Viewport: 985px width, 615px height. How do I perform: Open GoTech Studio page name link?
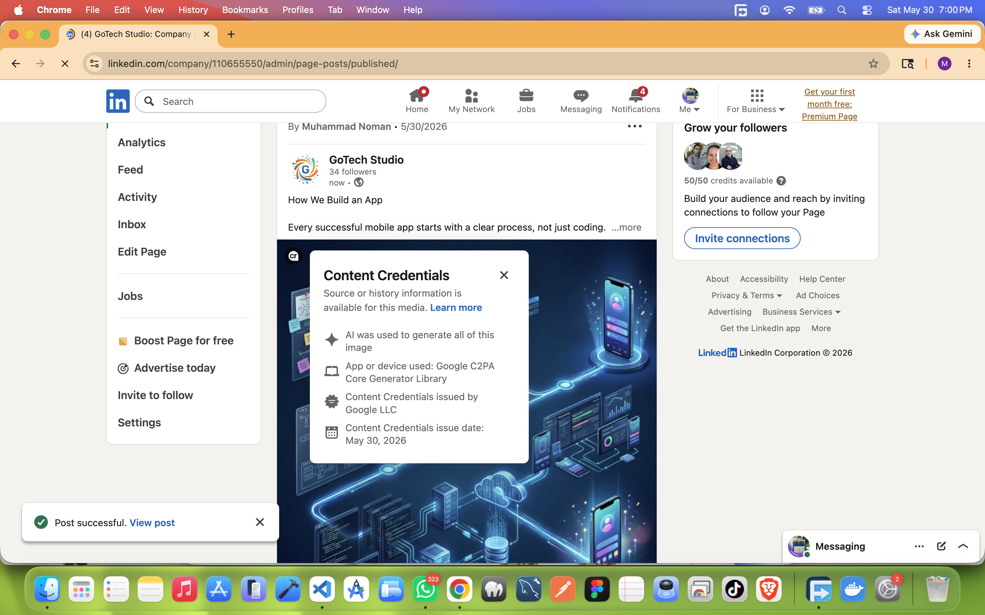pos(366,160)
